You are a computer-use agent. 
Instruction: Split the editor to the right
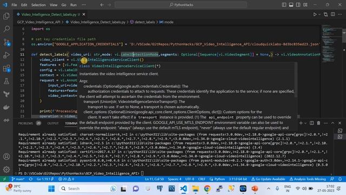click(x=333, y=15)
